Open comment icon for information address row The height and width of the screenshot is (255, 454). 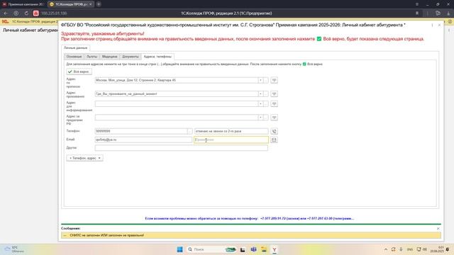[x=274, y=103]
